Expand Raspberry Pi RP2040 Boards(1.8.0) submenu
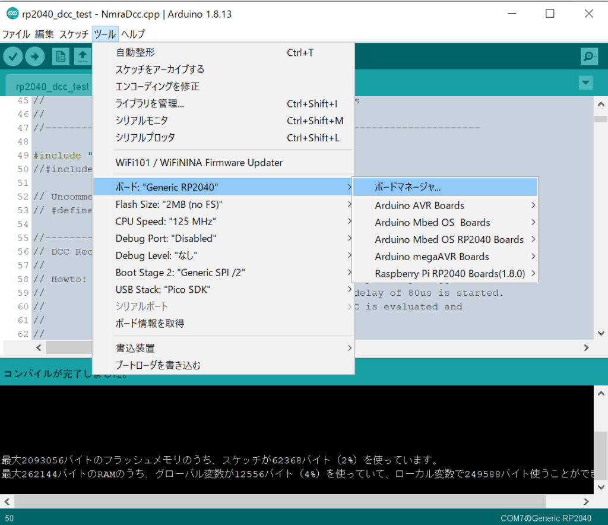This screenshot has width=608, height=525. [449, 274]
